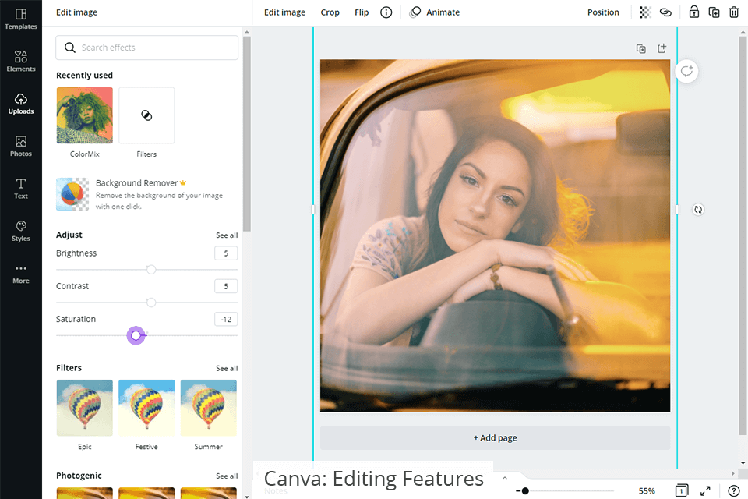Open the Filters recently used thumbnail

pyautogui.click(x=146, y=115)
